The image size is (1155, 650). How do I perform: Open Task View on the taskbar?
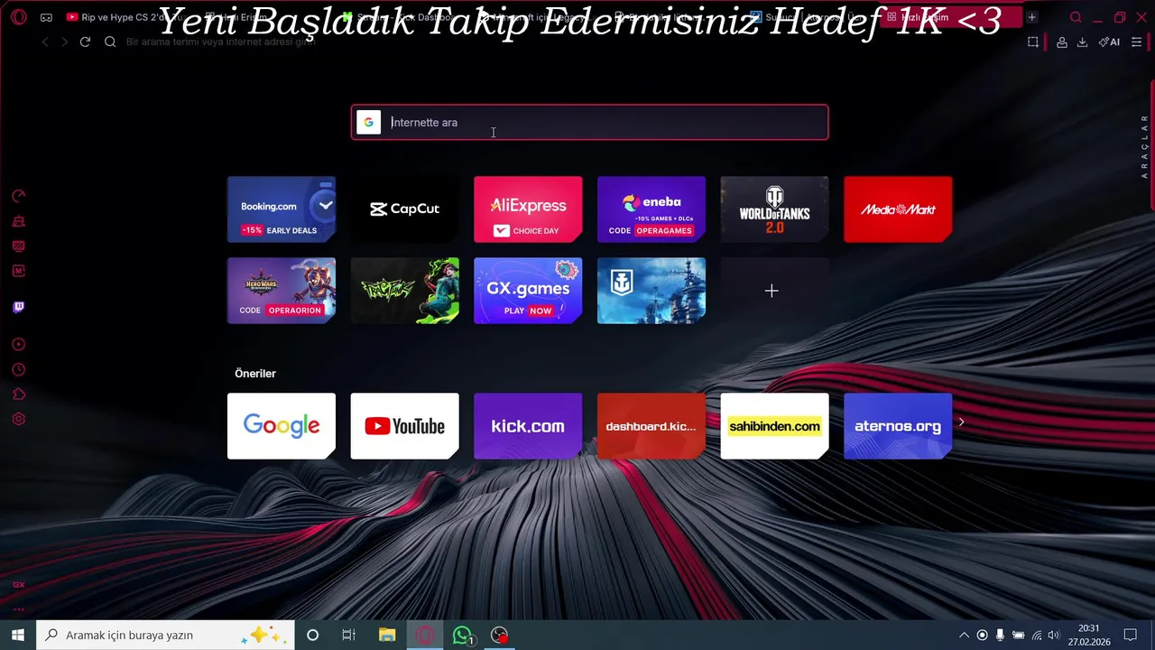(348, 635)
